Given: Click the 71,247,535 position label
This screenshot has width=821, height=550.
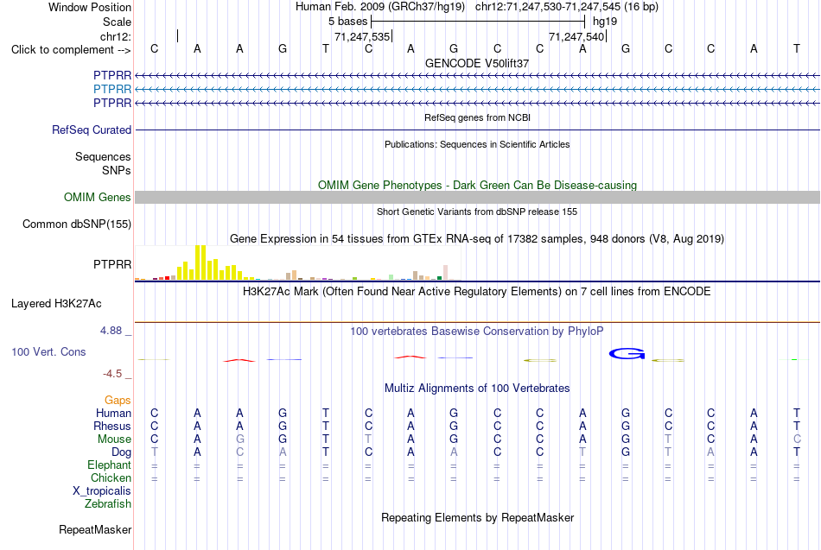Looking at the screenshot, I should click(x=362, y=36).
